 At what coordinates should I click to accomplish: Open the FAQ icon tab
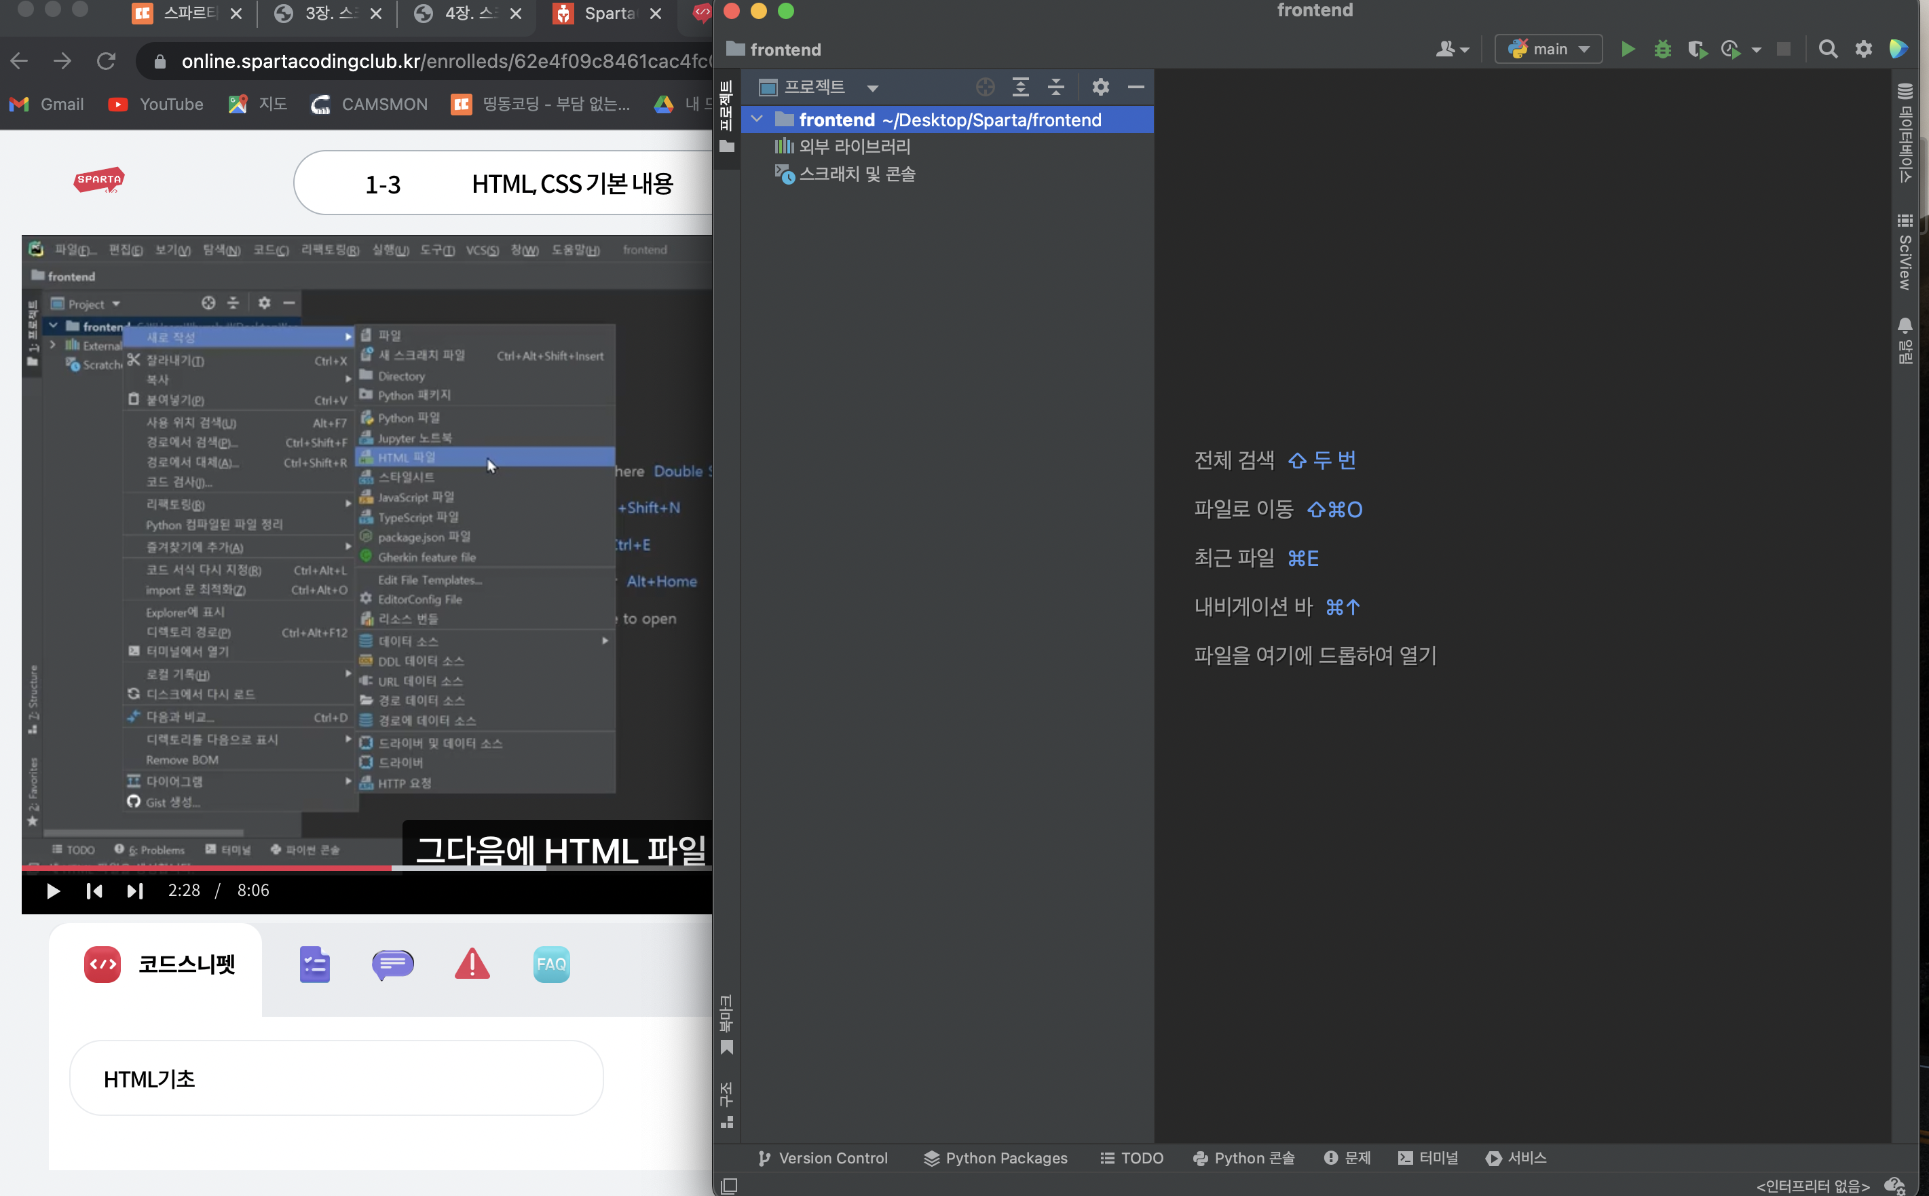(x=551, y=965)
